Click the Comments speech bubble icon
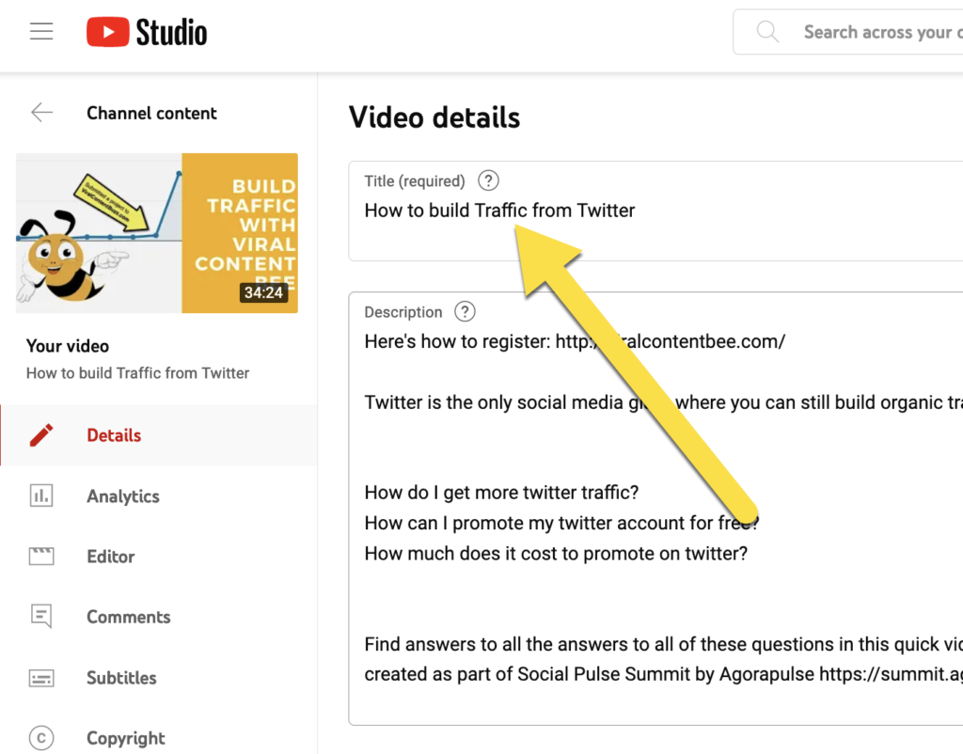This screenshot has width=963, height=754. [41, 617]
